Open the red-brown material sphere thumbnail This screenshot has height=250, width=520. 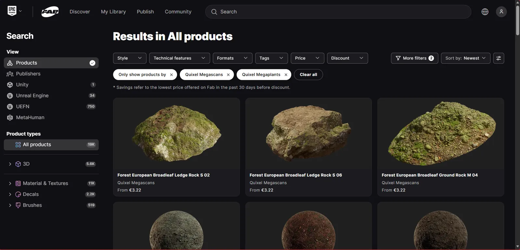pyautogui.click(x=308, y=226)
